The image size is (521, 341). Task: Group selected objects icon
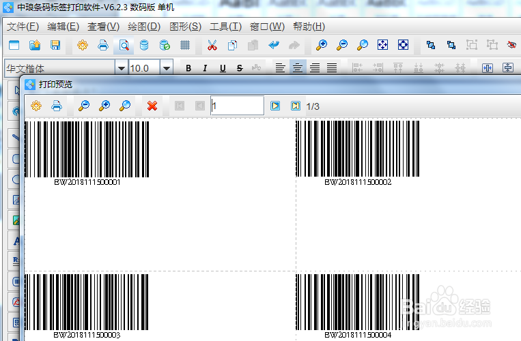pos(471,45)
